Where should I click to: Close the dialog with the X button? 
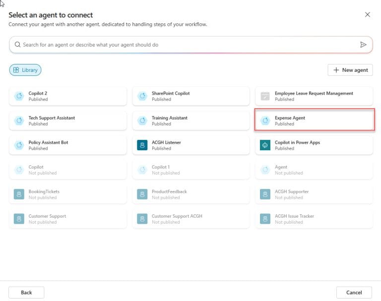tap(368, 15)
